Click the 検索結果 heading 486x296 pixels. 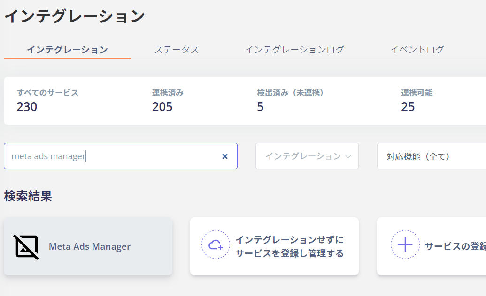[28, 196]
